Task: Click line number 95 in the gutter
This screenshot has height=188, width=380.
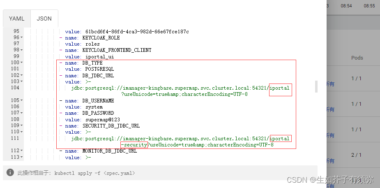Action: click(16, 31)
